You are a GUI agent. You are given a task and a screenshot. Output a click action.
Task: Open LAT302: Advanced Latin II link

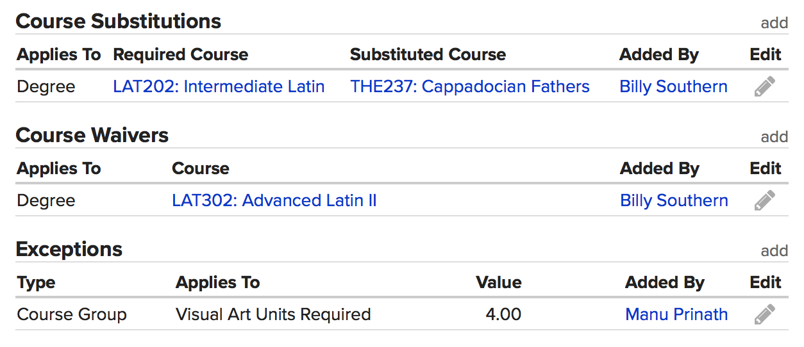[274, 200]
